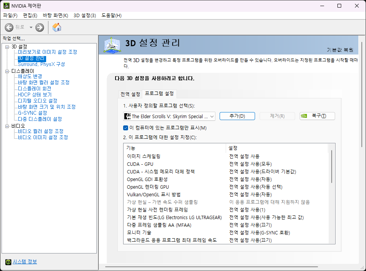
Task: Open the 파일(F) menu
Action: (10, 15)
